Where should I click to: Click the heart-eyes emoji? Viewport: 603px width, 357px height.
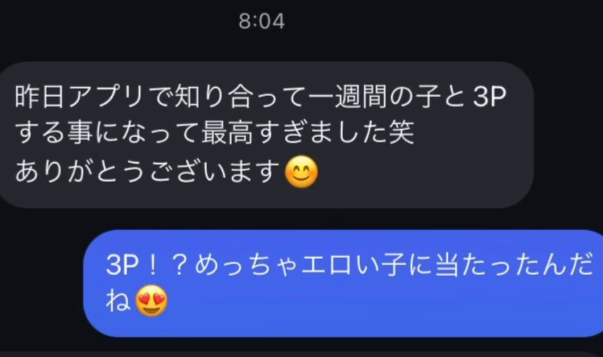pos(151,300)
